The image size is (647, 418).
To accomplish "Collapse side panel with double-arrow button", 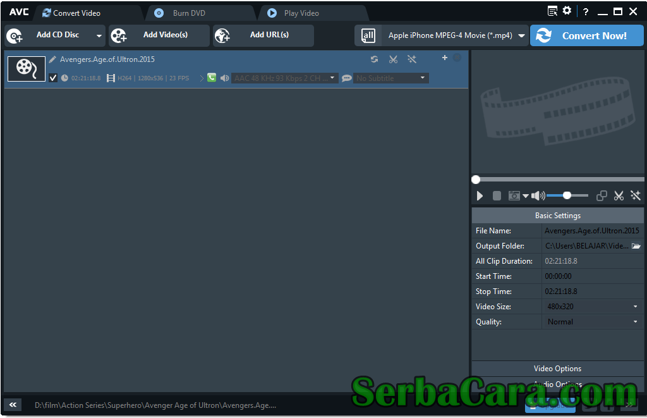I will click(x=13, y=405).
